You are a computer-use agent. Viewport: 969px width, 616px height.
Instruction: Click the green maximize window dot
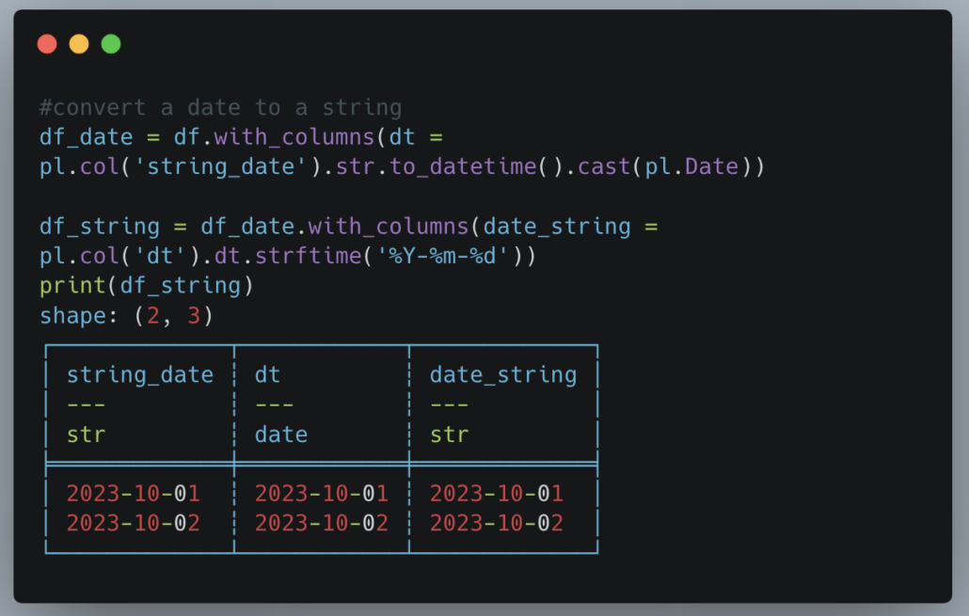coord(111,44)
